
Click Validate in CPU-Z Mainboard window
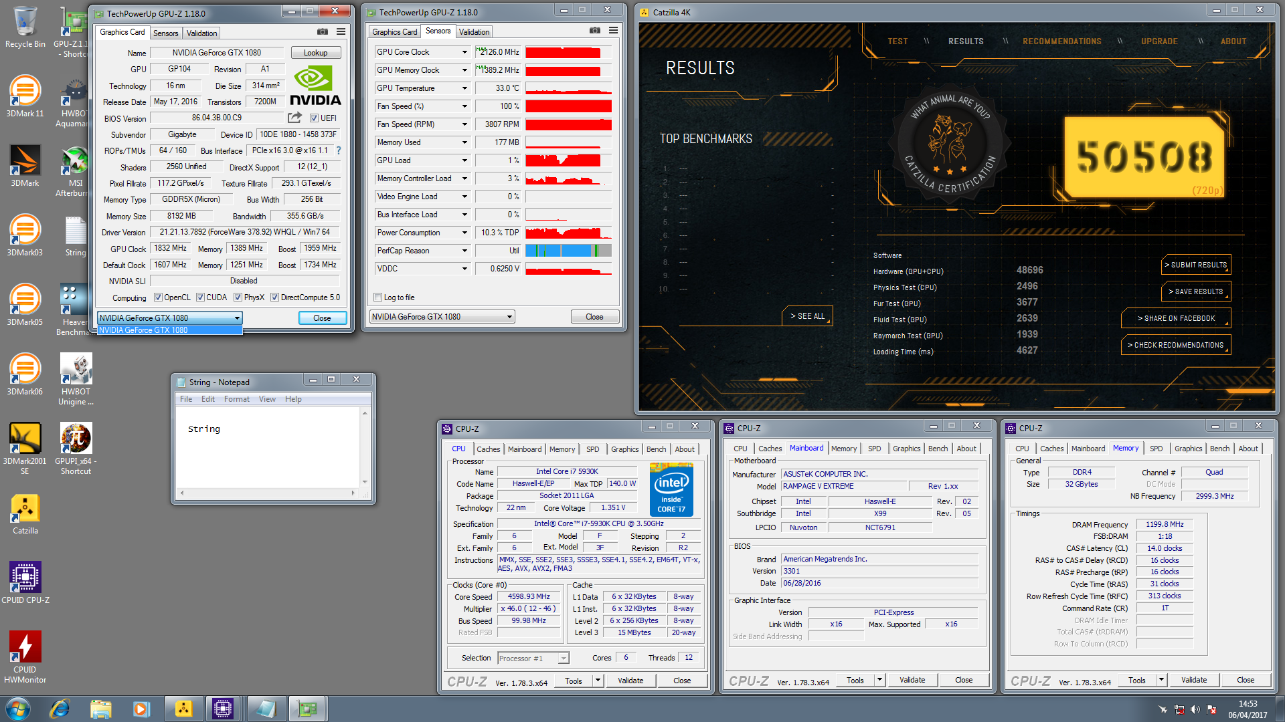(x=912, y=680)
